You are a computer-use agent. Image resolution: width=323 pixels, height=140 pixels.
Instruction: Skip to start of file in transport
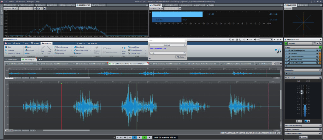tap(117, 137)
